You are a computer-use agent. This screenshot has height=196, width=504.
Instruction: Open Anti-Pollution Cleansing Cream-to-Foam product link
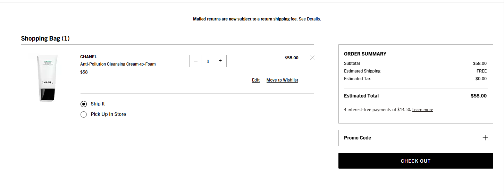coord(118,64)
